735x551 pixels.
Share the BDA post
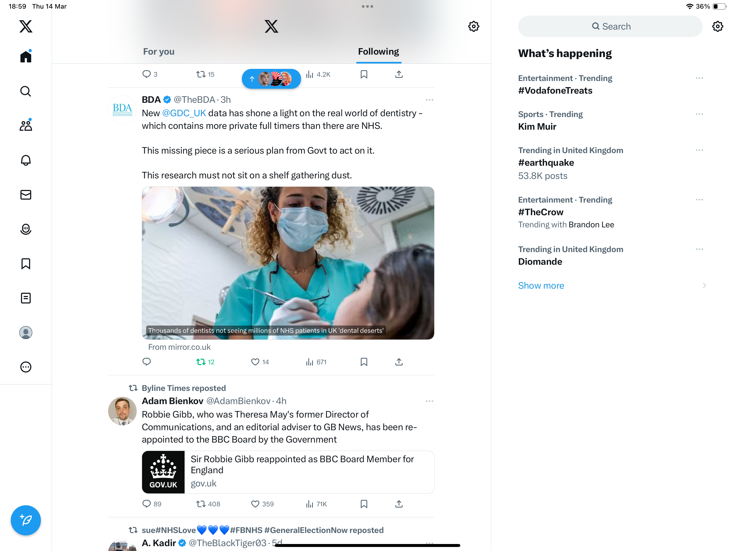(399, 362)
